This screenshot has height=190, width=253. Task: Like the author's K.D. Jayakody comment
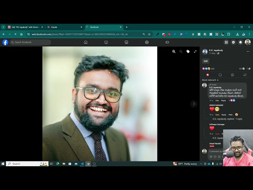click(x=217, y=101)
